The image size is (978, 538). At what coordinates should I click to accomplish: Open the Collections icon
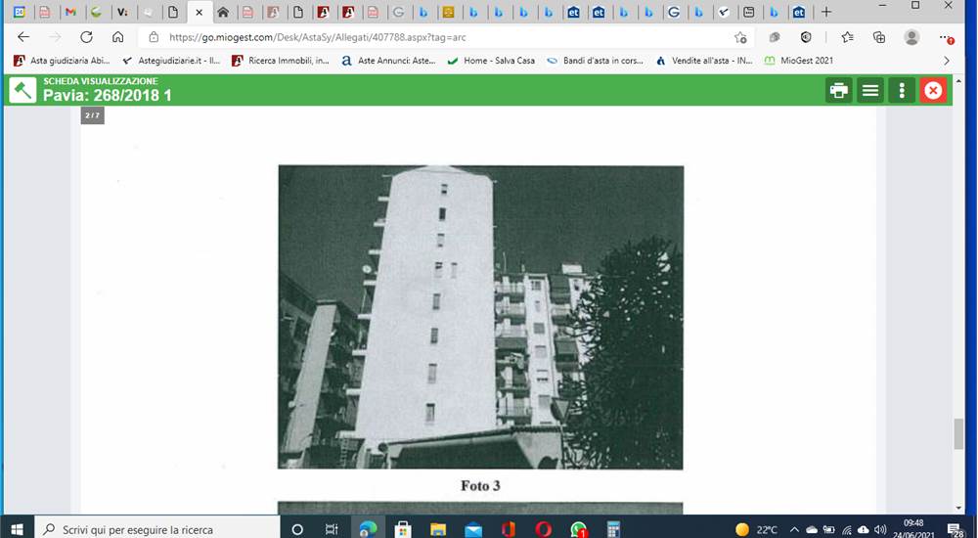879,37
